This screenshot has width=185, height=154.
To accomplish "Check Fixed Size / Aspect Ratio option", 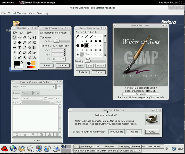I will coord(41,46).
